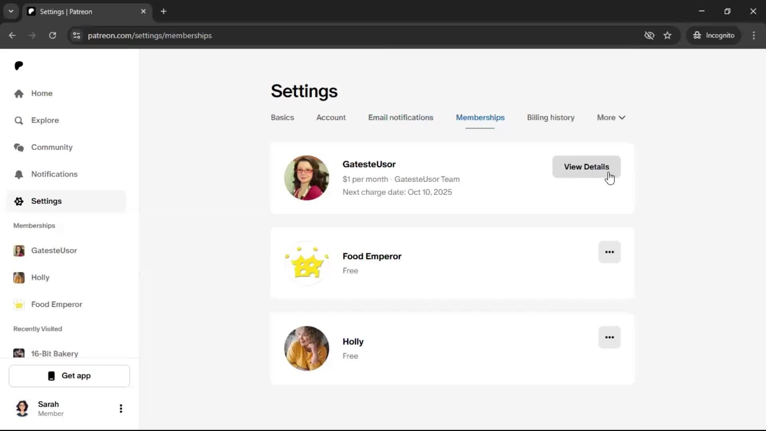Bookmark this page with the star icon
Viewport: 766px width, 431px height.
[x=667, y=36]
